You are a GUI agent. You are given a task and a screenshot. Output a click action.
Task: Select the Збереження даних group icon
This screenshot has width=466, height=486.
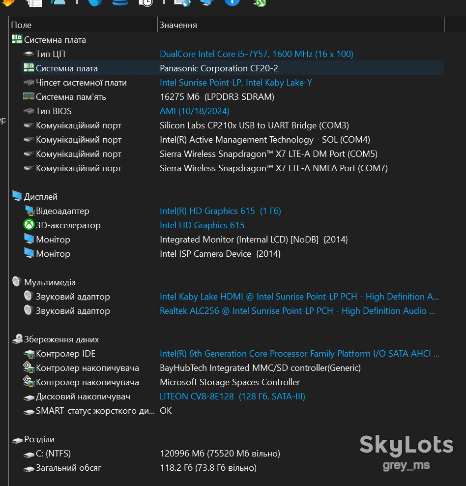[17, 339]
